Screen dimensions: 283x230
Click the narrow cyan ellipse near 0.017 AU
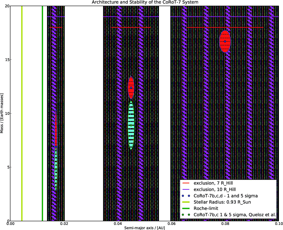pyautogui.click(x=56, y=169)
